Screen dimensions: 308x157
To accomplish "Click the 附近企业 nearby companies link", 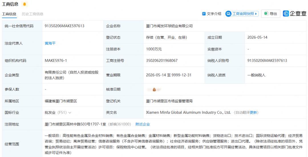I will (143, 124).
